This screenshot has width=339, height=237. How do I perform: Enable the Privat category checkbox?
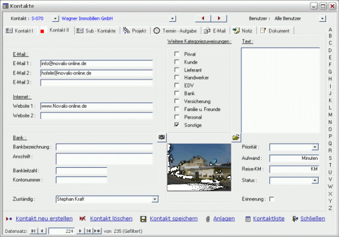(177, 54)
